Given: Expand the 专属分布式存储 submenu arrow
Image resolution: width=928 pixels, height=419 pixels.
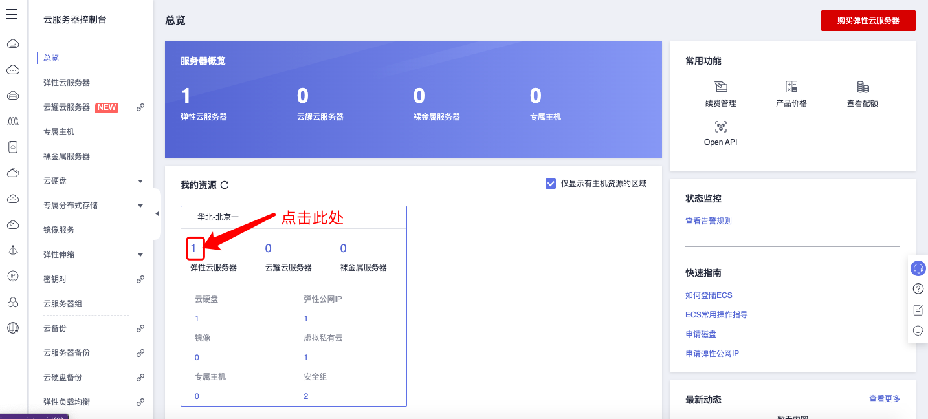Looking at the screenshot, I should click(140, 206).
